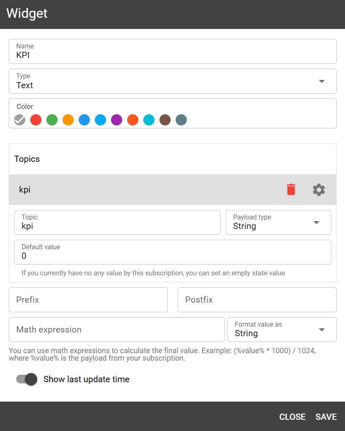Click the SAVE button
The height and width of the screenshot is (431, 345).
pyautogui.click(x=326, y=417)
